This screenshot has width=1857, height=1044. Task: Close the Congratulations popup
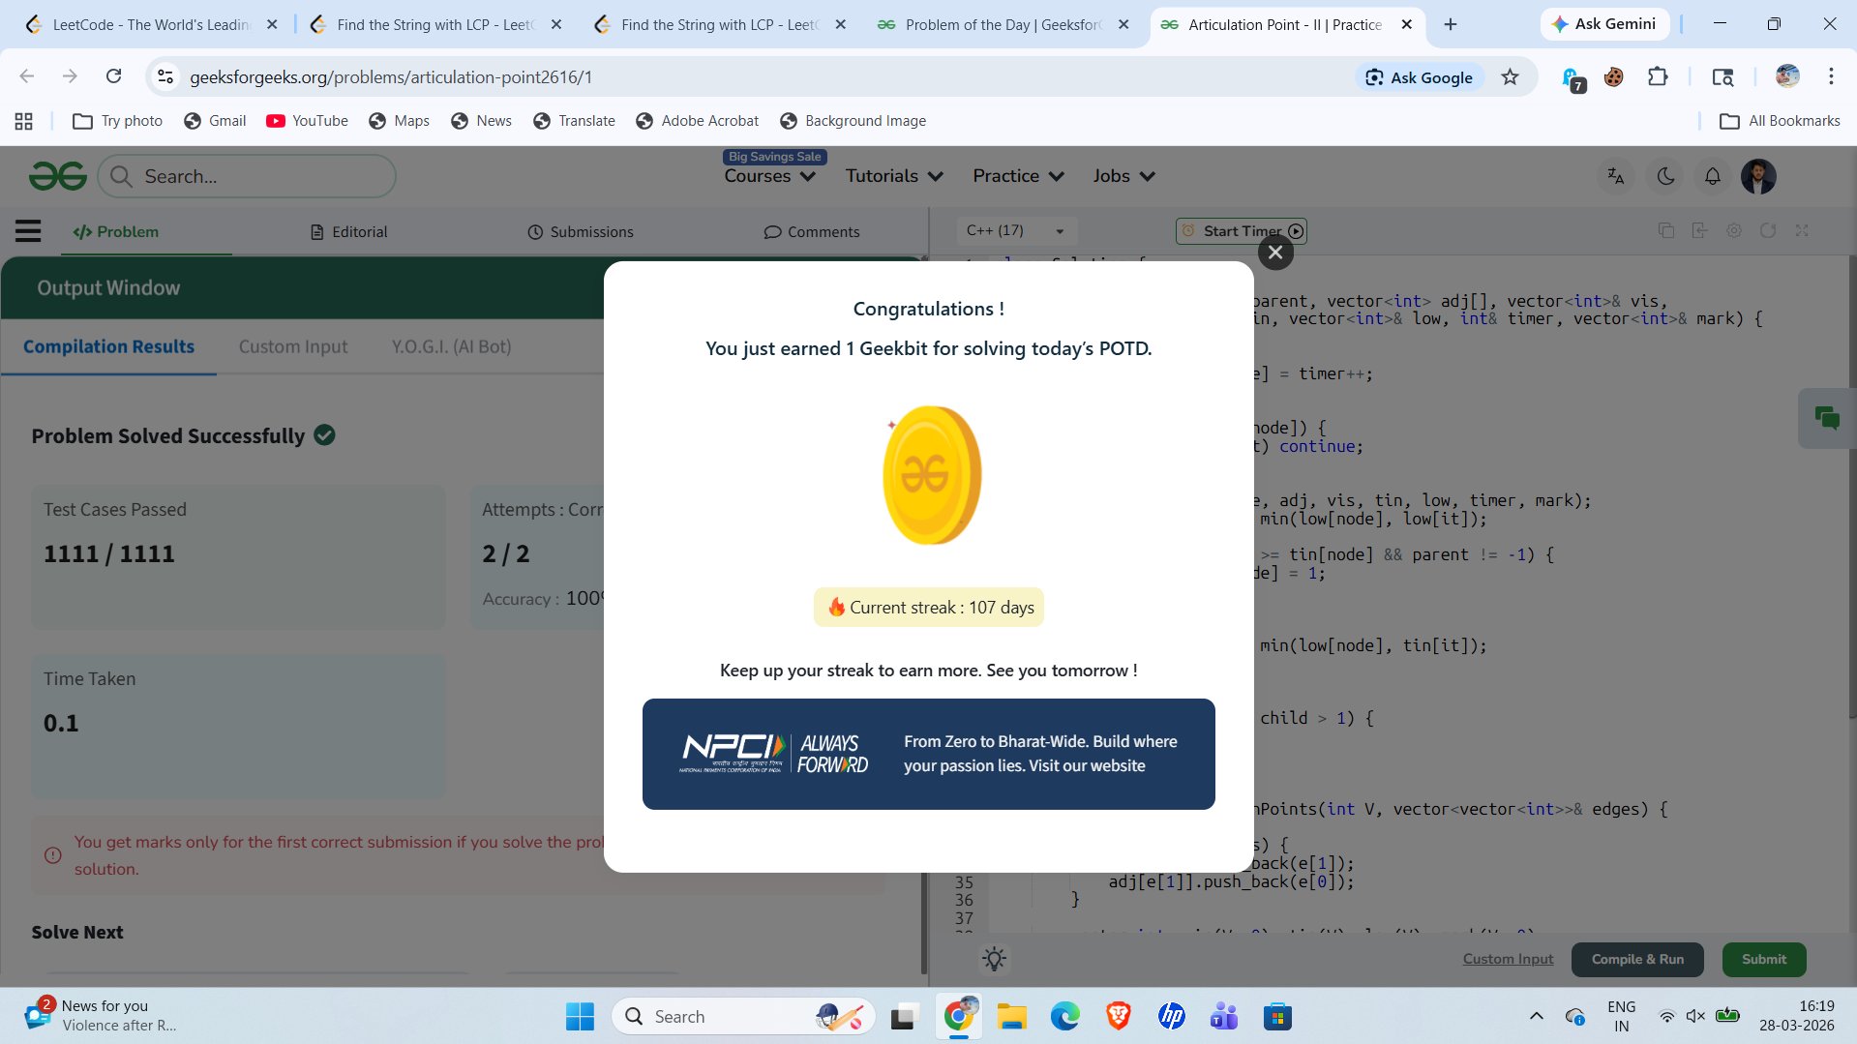[x=1275, y=253]
